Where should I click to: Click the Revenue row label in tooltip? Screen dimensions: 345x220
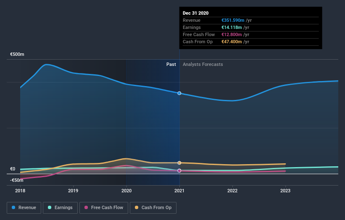pos(192,20)
